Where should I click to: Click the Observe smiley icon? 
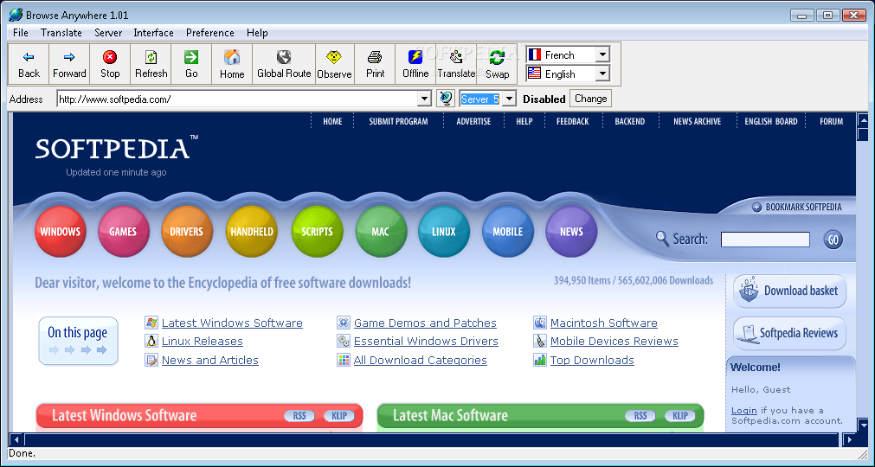(x=334, y=57)
